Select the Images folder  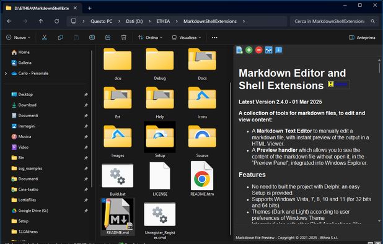click(118, 141)
